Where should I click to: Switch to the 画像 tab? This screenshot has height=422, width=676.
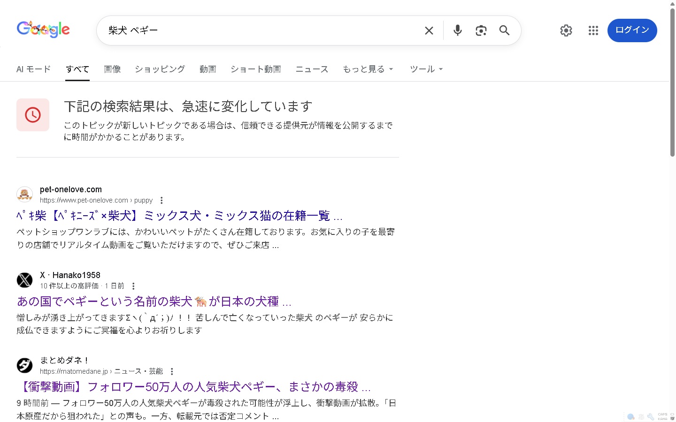pyautogui.click(x=112, y=69)
